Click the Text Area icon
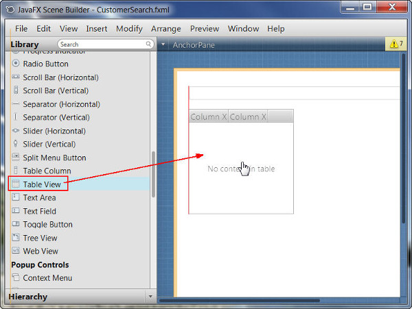 [x=16, y=197]
